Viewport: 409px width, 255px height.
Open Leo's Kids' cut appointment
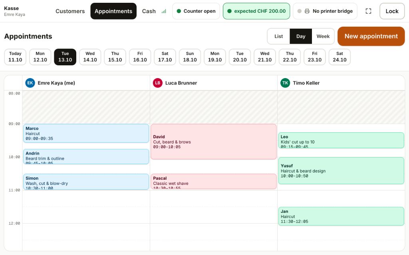[x=341, y=140]
